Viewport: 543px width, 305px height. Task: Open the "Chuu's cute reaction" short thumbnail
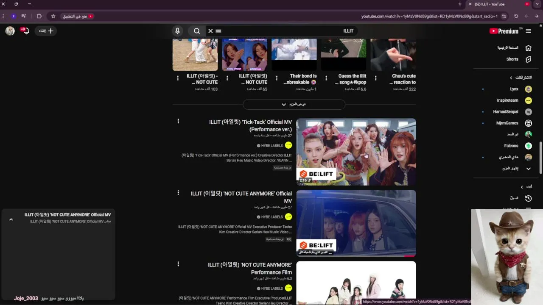[x=393, y=55]
